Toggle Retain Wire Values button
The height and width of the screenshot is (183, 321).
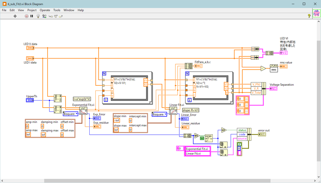tap(44, 16)
